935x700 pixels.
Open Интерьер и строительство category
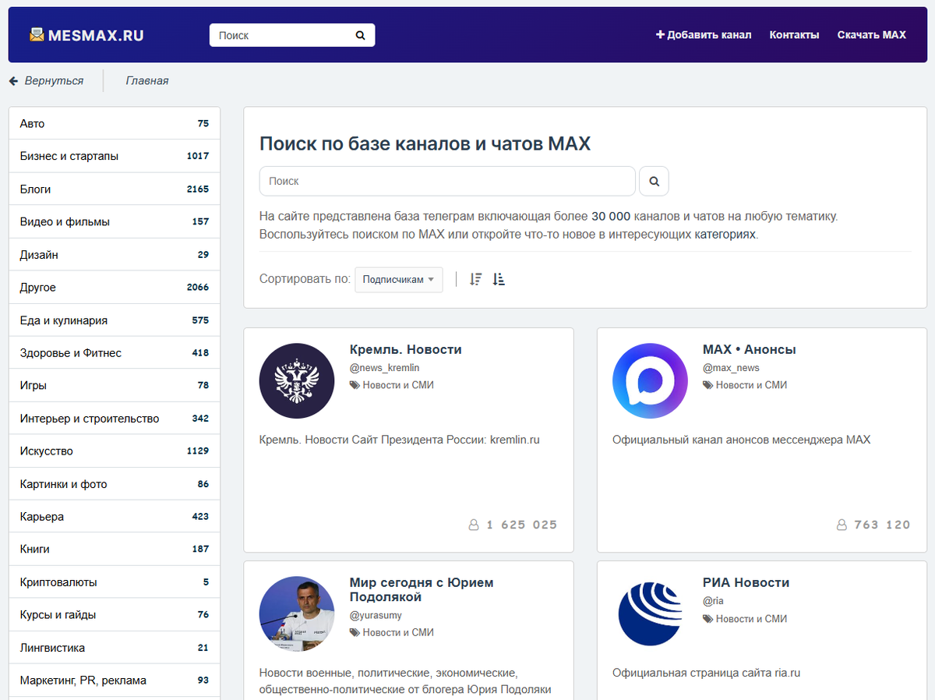[x=115, y=419]
